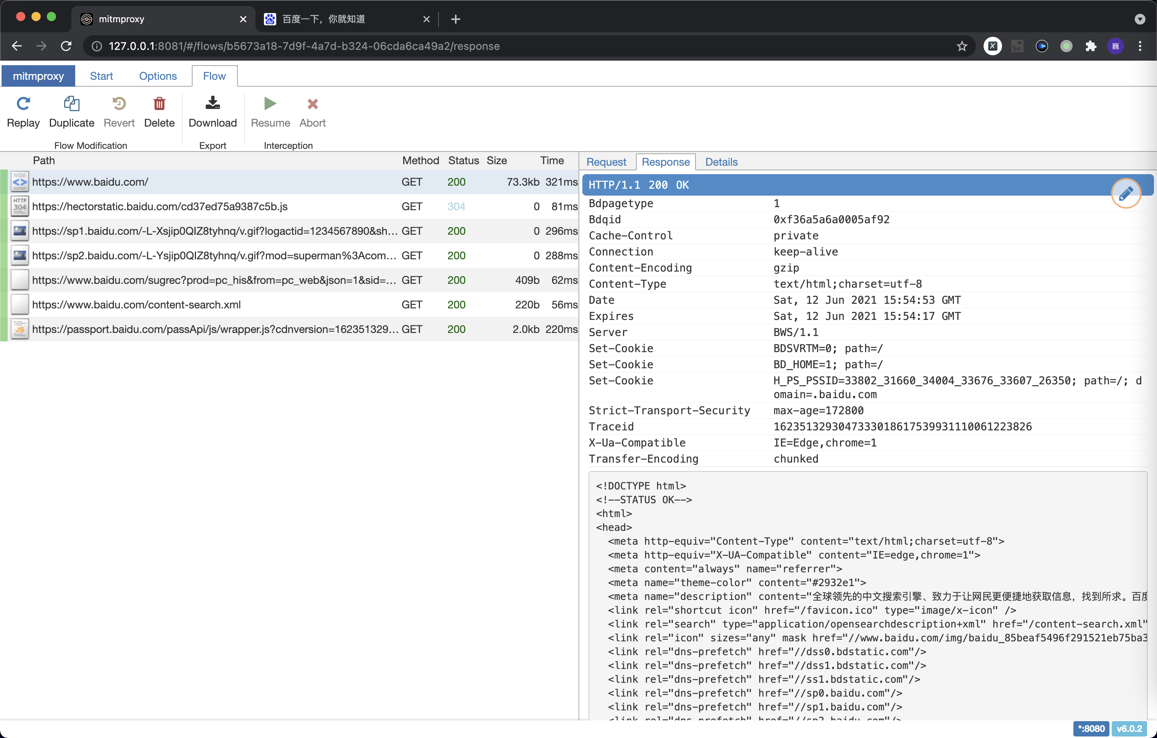Click the pencil edit response button

(1126, 193)
